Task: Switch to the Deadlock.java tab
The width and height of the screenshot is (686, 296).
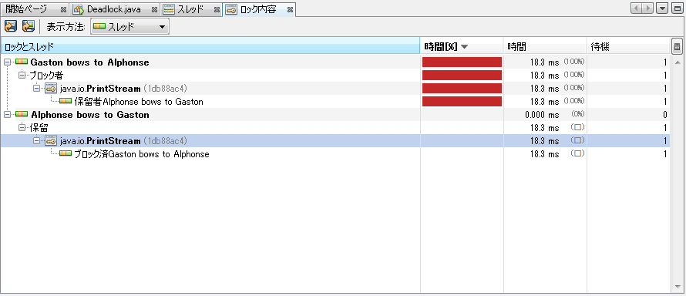Action: (114, 9)
